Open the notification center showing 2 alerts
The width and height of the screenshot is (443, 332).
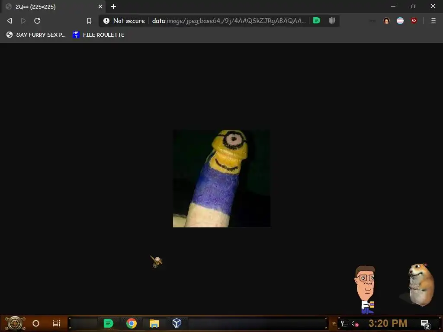[425, 324]
